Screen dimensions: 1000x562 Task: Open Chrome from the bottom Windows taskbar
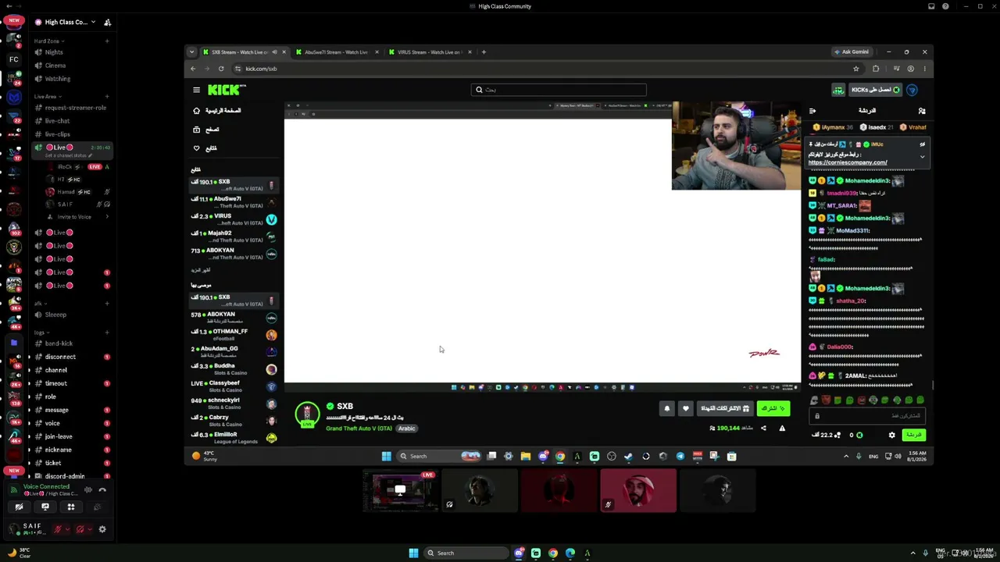click(x=553, y=553)
